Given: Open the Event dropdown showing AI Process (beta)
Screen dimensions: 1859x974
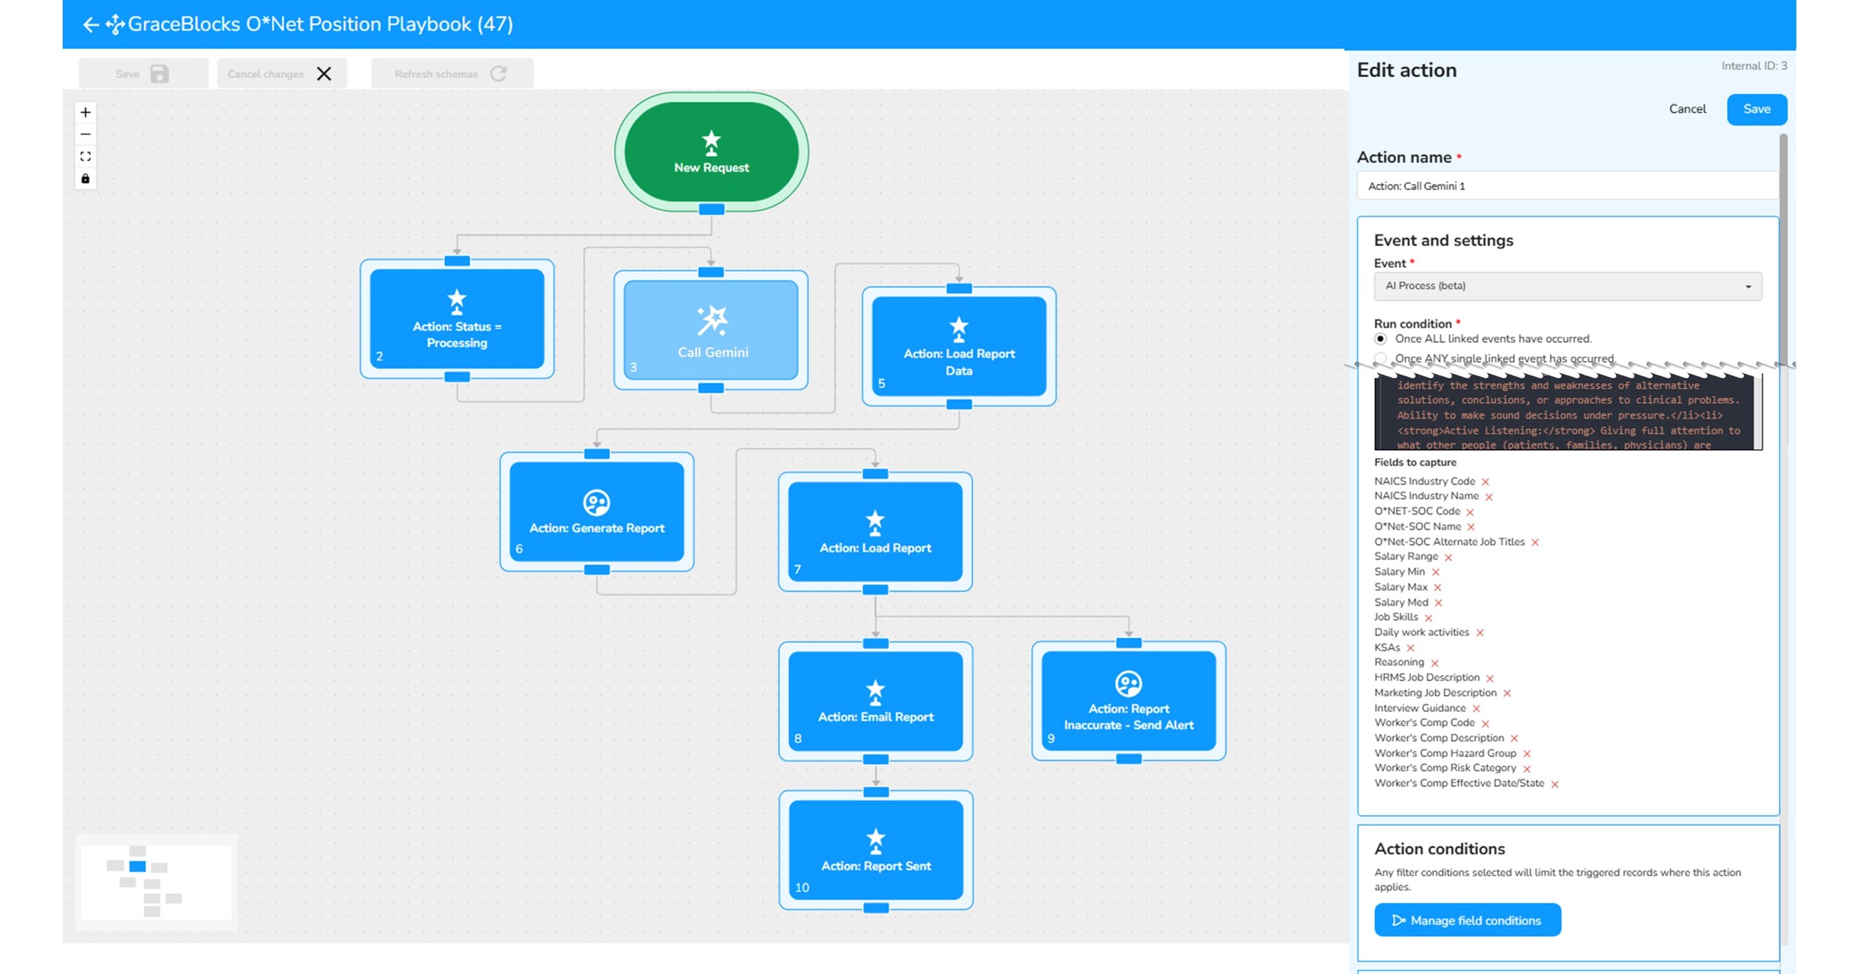Looking at the screenshot, I should coord(1568,286).
